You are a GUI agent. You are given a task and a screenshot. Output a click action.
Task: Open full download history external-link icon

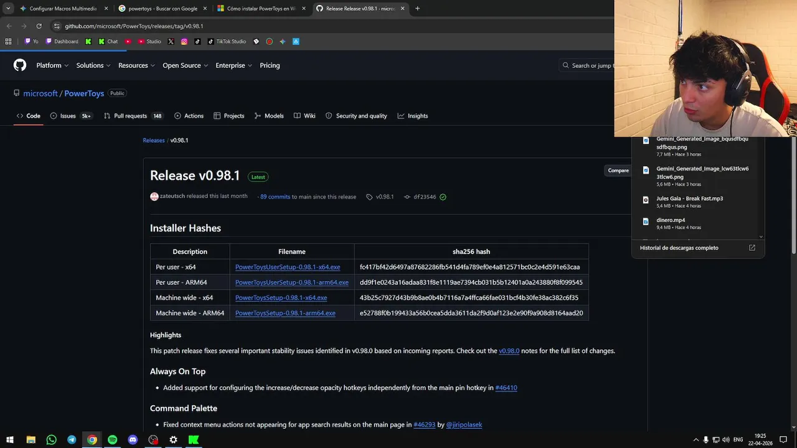752,248
